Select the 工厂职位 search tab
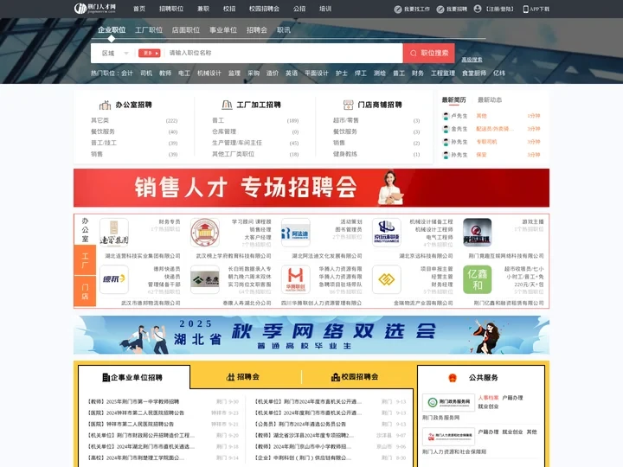 tap(149, 29)
